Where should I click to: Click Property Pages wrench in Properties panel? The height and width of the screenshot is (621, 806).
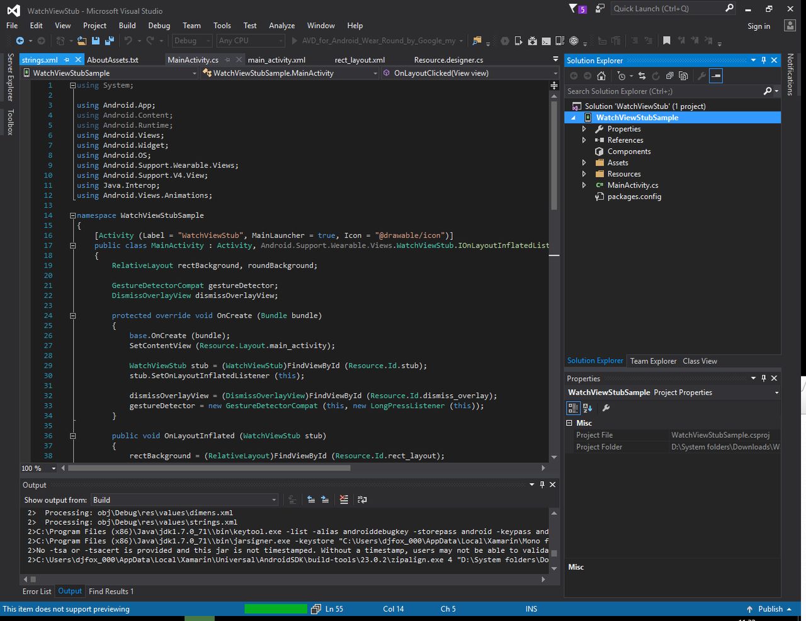click(x=606, y=408)
